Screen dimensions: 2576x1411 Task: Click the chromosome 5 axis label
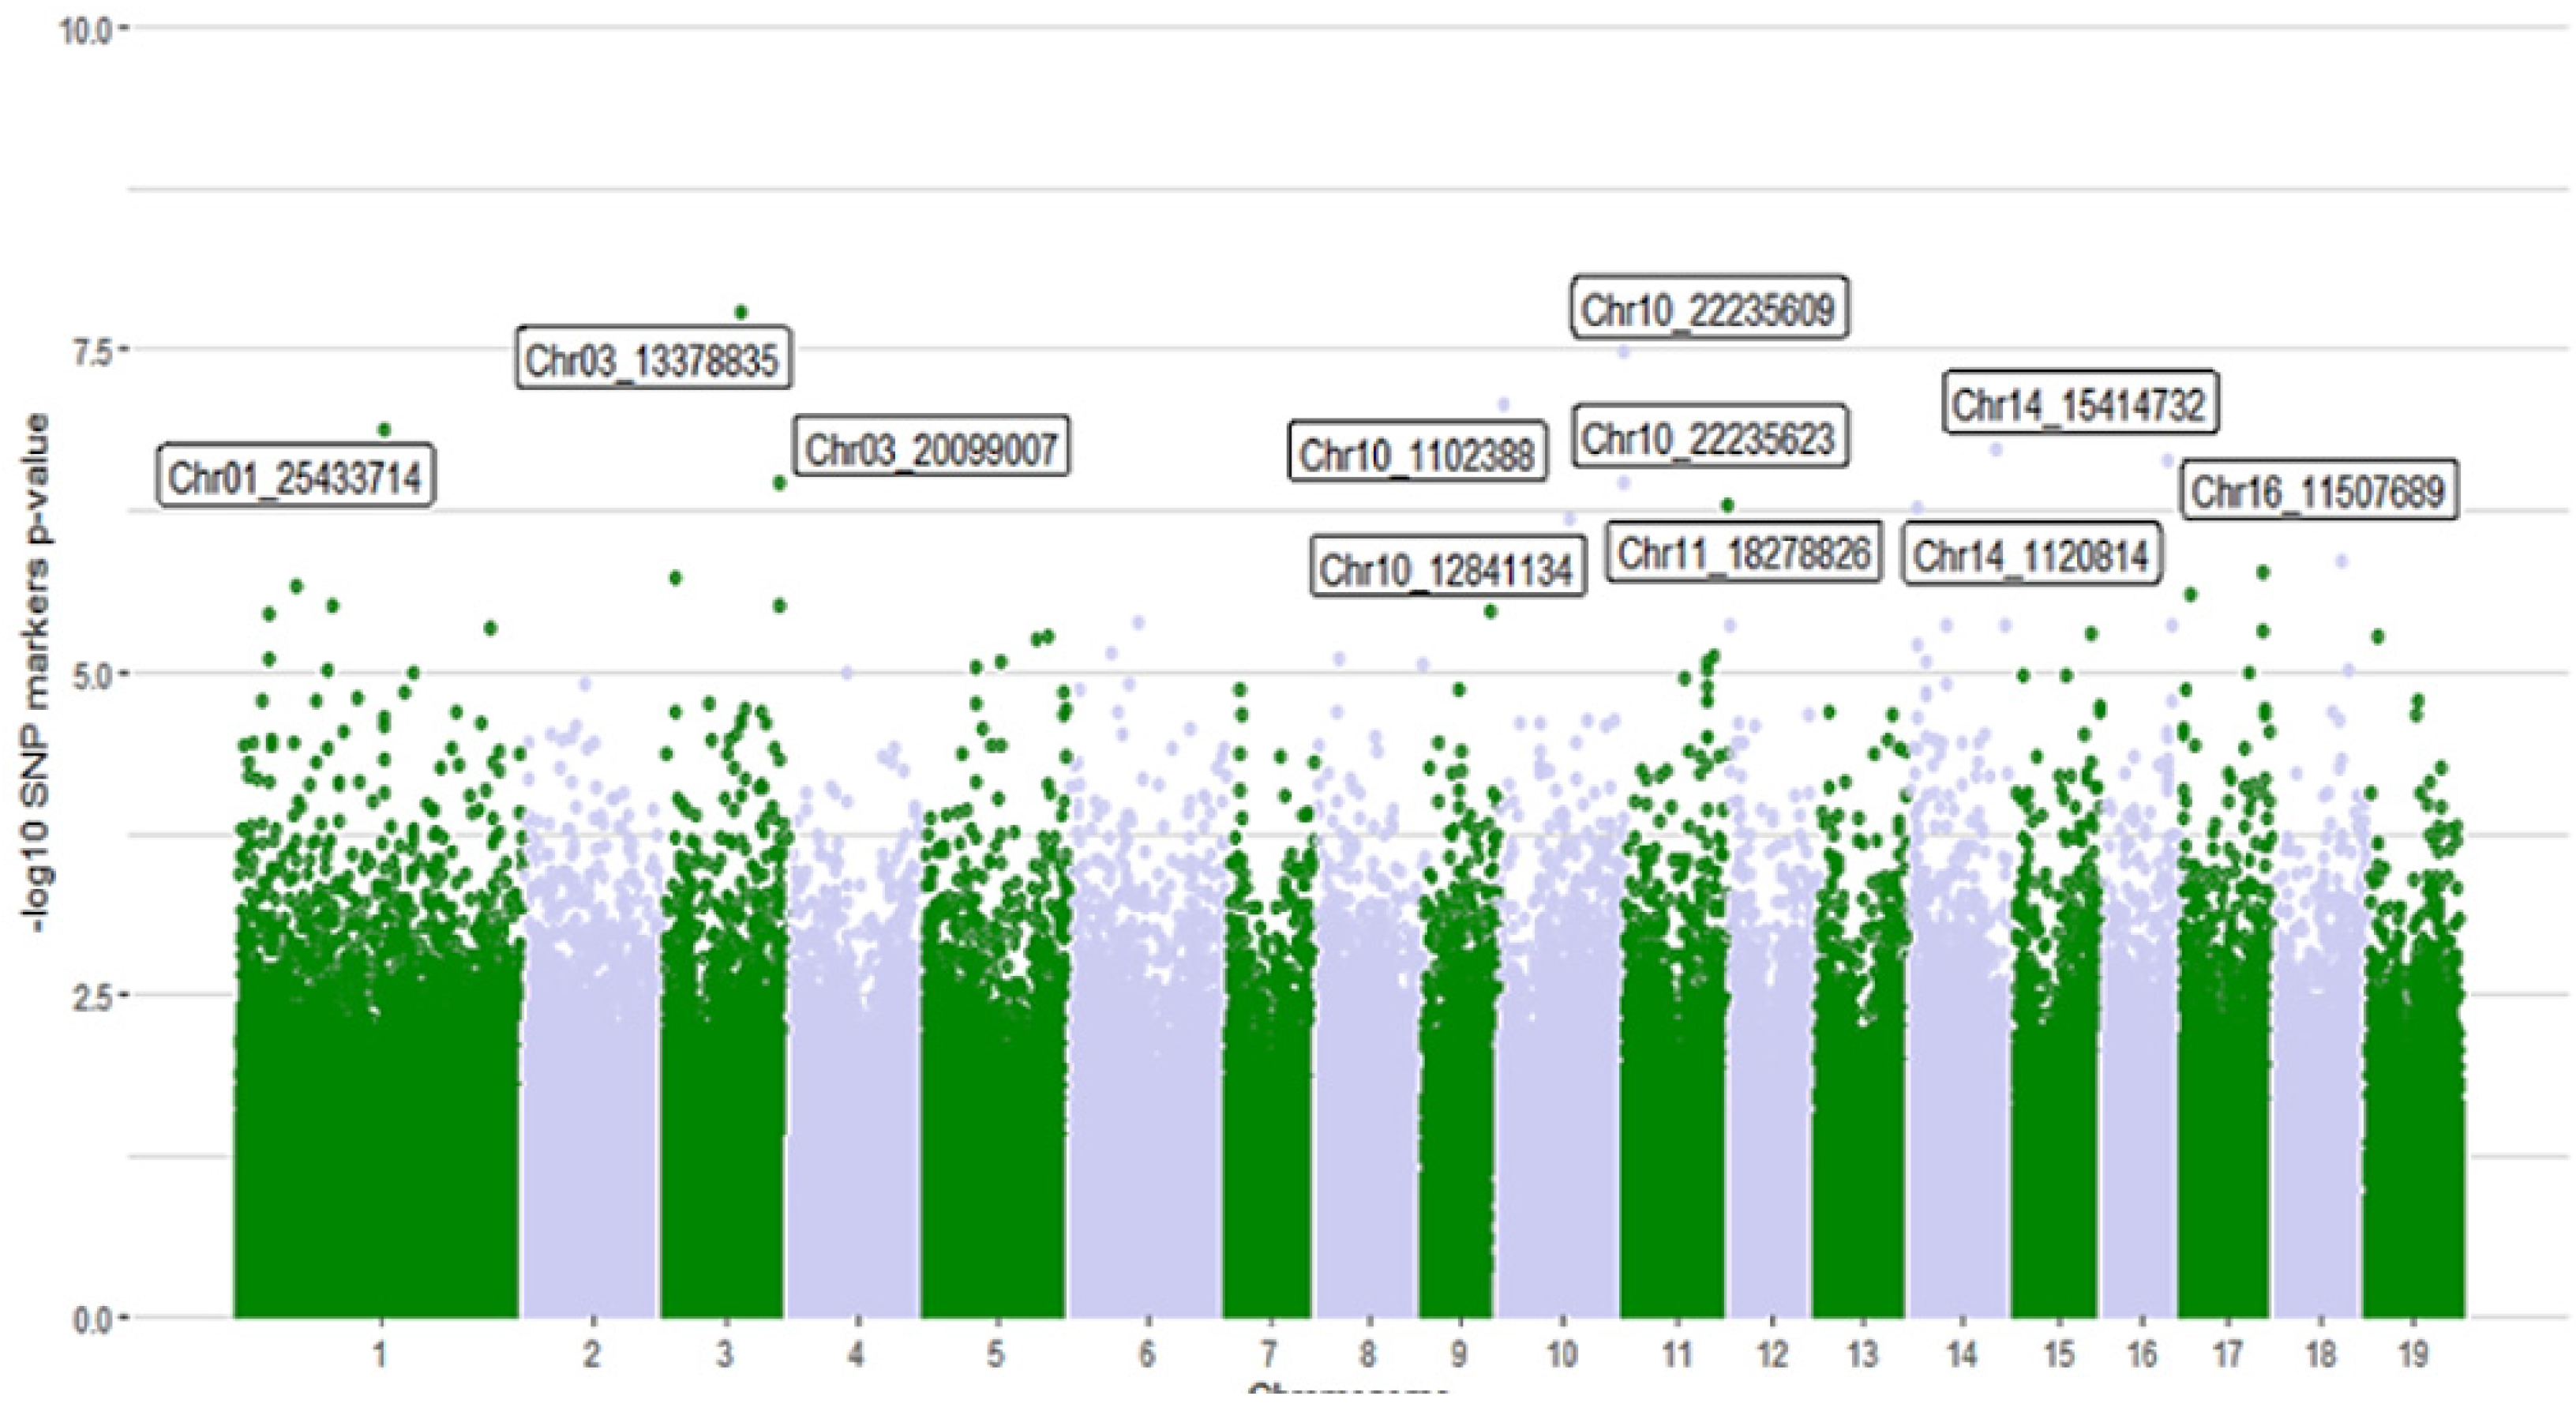point(995,1355)
